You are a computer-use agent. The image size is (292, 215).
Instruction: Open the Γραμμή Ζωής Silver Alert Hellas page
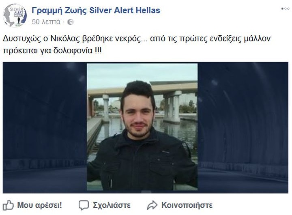(96, 11)
